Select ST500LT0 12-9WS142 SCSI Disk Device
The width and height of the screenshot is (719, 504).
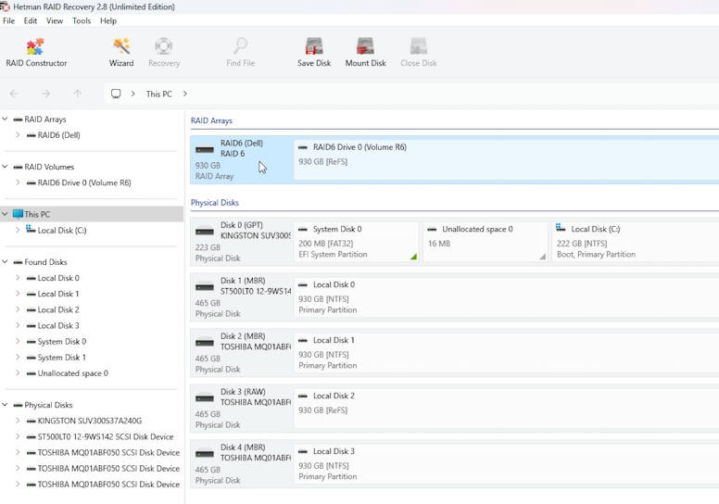coord(106,436)
